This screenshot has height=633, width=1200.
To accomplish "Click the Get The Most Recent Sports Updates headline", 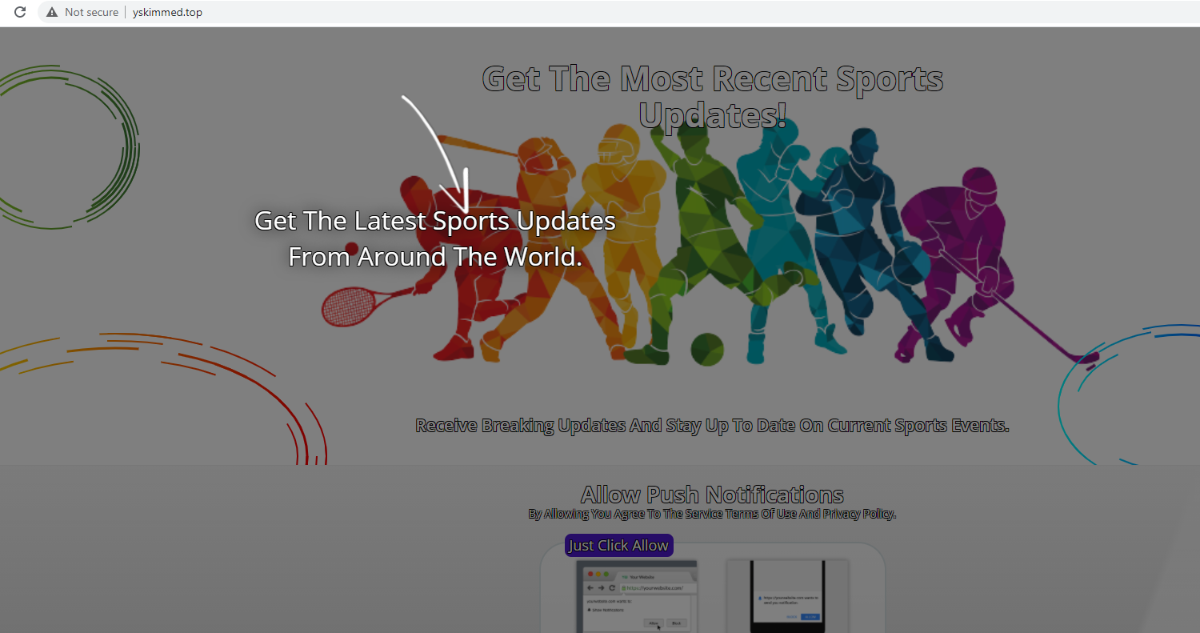I will 712,97.
